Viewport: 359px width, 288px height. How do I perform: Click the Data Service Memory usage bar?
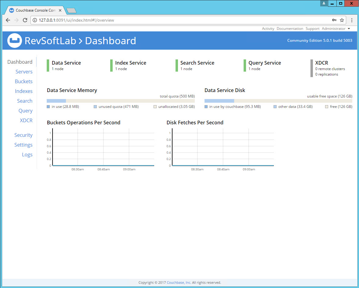[121, 101]
